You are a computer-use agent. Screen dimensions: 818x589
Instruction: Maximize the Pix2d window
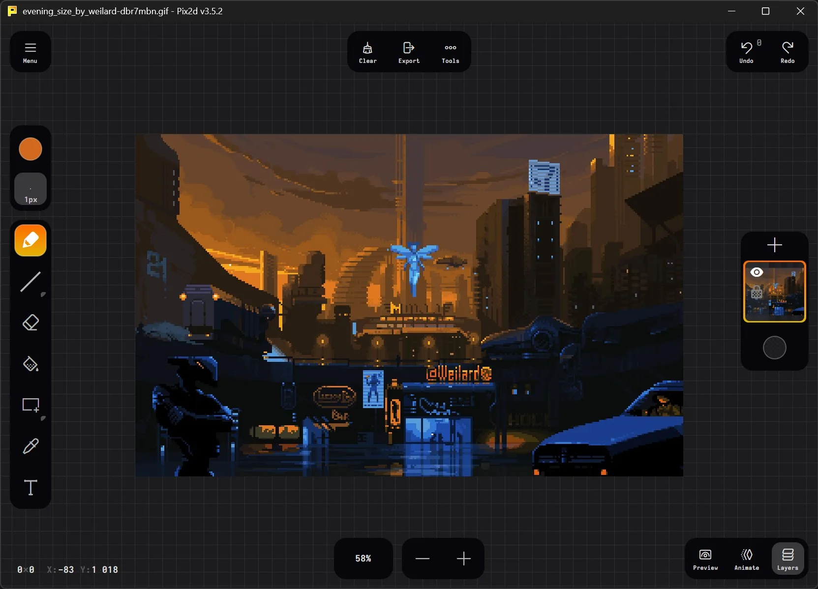coord(765,11)
